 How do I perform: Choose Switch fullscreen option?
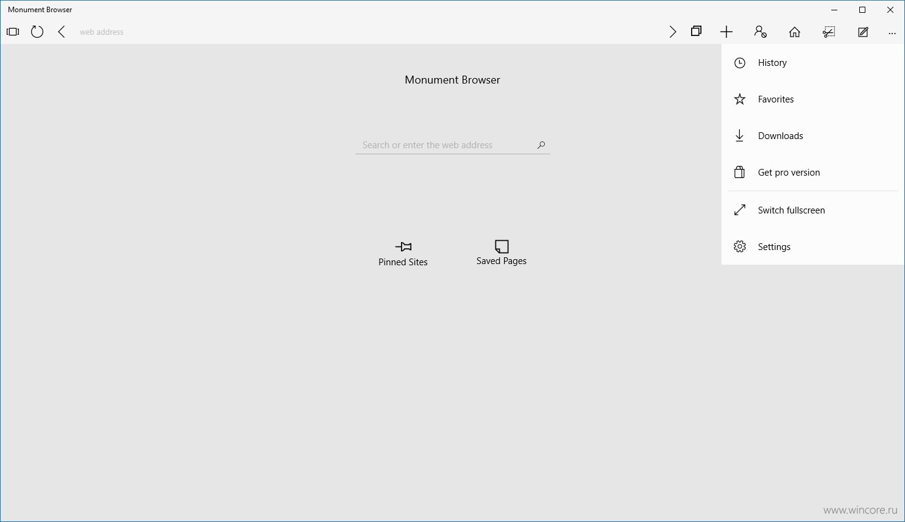tap(813, 210)
